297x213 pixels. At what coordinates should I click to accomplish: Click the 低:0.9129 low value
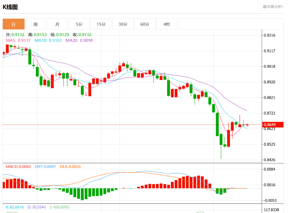[x=60, y=35]
